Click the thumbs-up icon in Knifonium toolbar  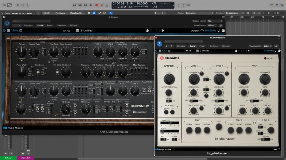pyautogui.click(x=147, y=30)
